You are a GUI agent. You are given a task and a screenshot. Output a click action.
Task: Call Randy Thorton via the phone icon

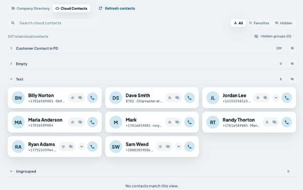287,122
